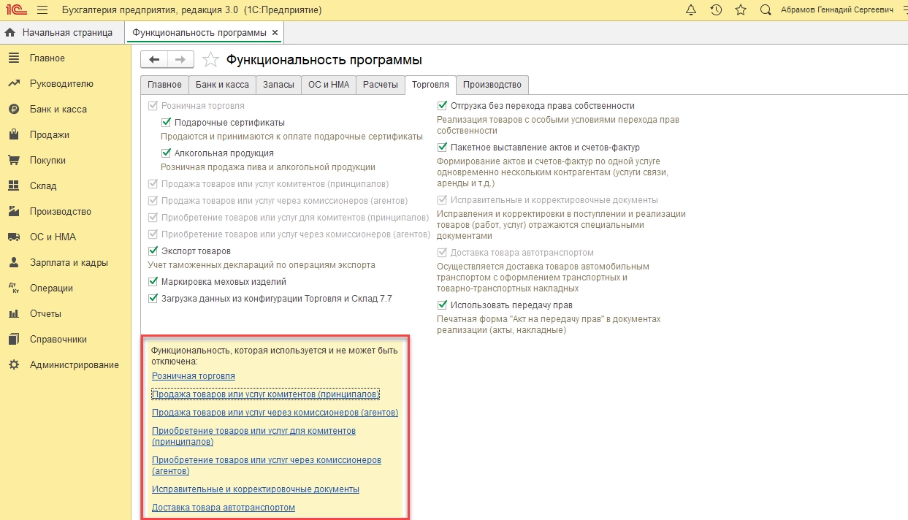This screenshot has height=520, width=908.
Task: Click the search magnifier icon
Action: point(766,10)
